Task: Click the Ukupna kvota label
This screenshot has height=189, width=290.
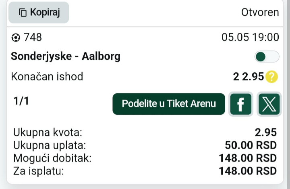Action: (x=48, y=132)
